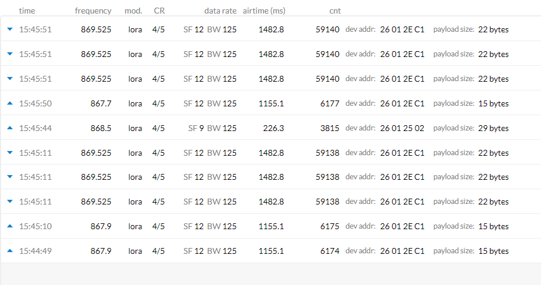Click the "data rate" column header

click(x=220, y=11)
